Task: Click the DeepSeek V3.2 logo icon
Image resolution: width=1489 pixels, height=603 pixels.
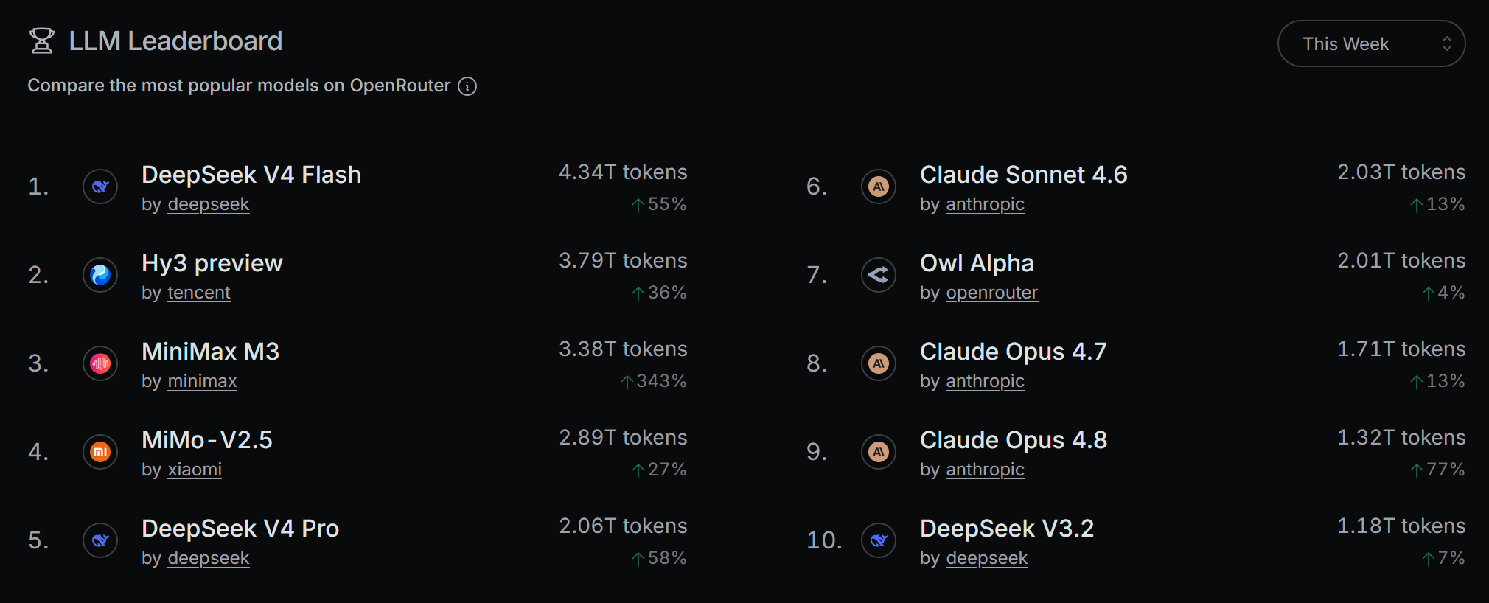Action: [x=879, y=540]
